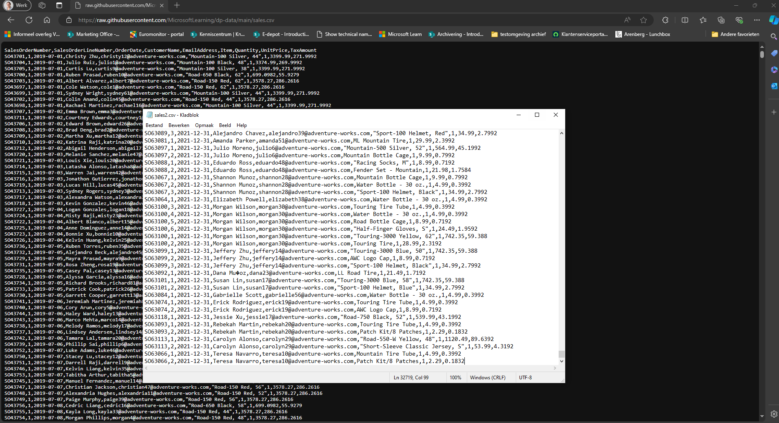The width and height of the screenshot is (779, 423).
Task: Click the read aloud icon in address bar
Action: (x=627, y=20)
